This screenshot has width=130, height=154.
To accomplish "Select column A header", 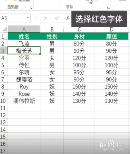I will coord(24,29).
